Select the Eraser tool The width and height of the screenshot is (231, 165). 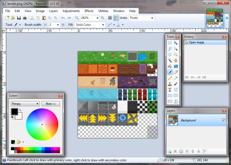click(x=176, y=72)
